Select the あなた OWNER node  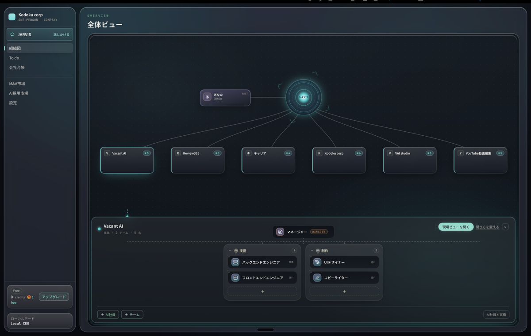[225, 98]
